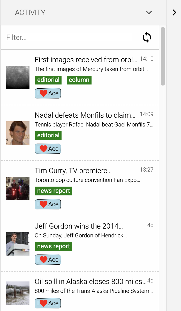181x311 pixels.
Task: Expand the side panel arrow
Action: pyautogui.click(x=174, y=12)
